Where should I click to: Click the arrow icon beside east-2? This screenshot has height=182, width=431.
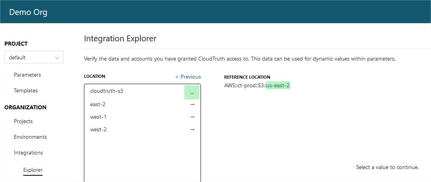click(192, 105)
